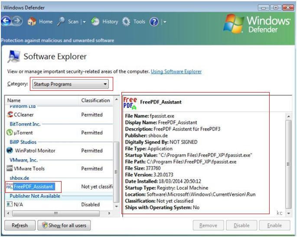Open help via question mark icon
The image size is (297, 237).
[154, 22]
